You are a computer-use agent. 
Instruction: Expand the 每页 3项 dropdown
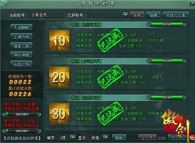coord(73,137)
